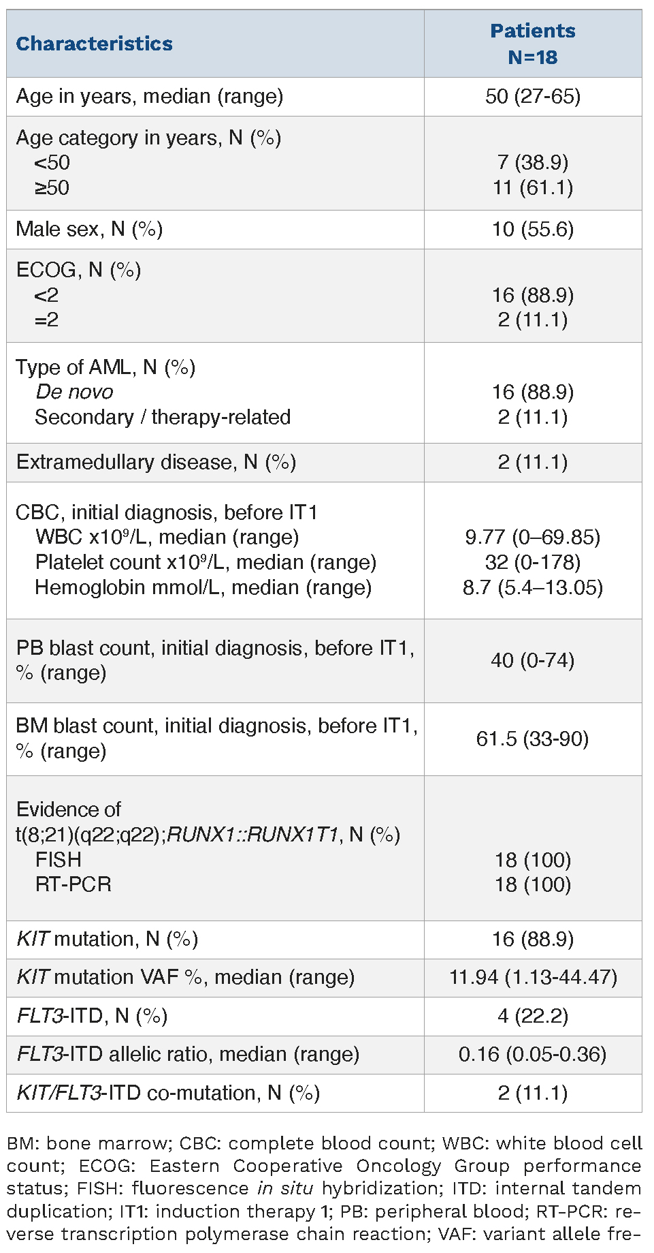Click the Extramedullary disease row label
This screenshot has height=1253, width=654.
(x=156, y=462)
